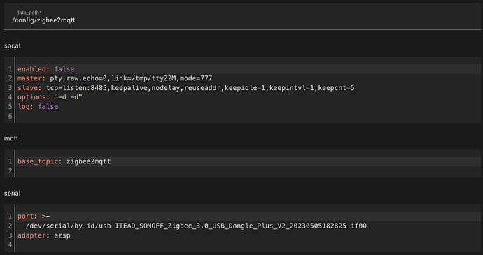This screenshot has height=255, width=483.
Task: Click the socat section label
Action: [x=13, y=46]
